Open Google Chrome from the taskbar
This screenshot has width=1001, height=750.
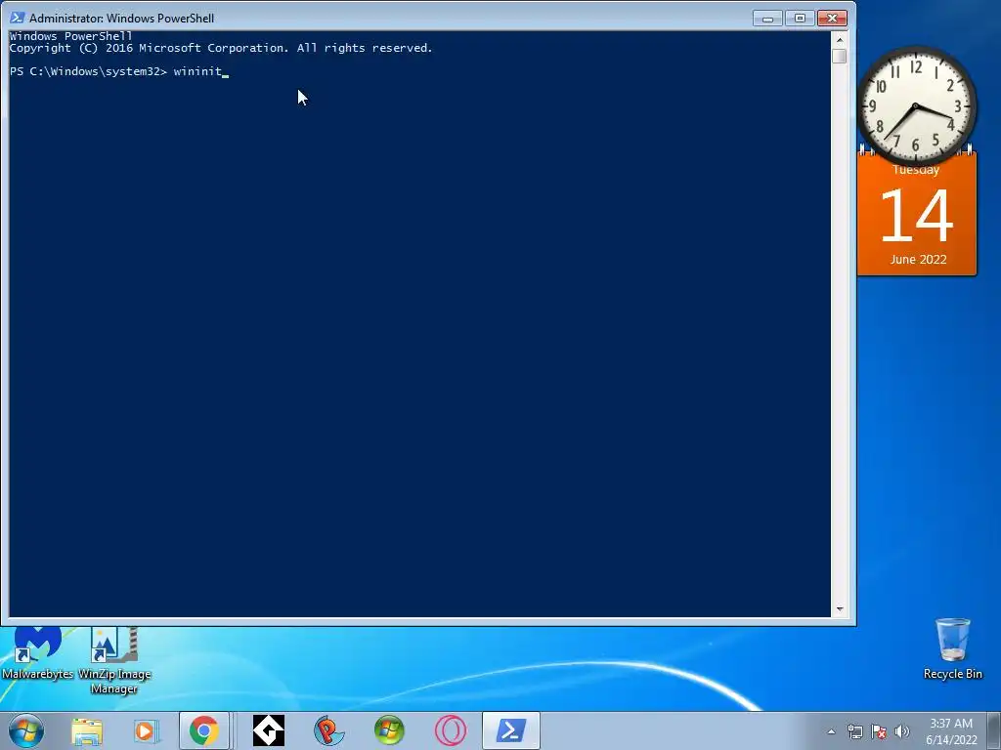pyautogui.click(x=203, y=730)
